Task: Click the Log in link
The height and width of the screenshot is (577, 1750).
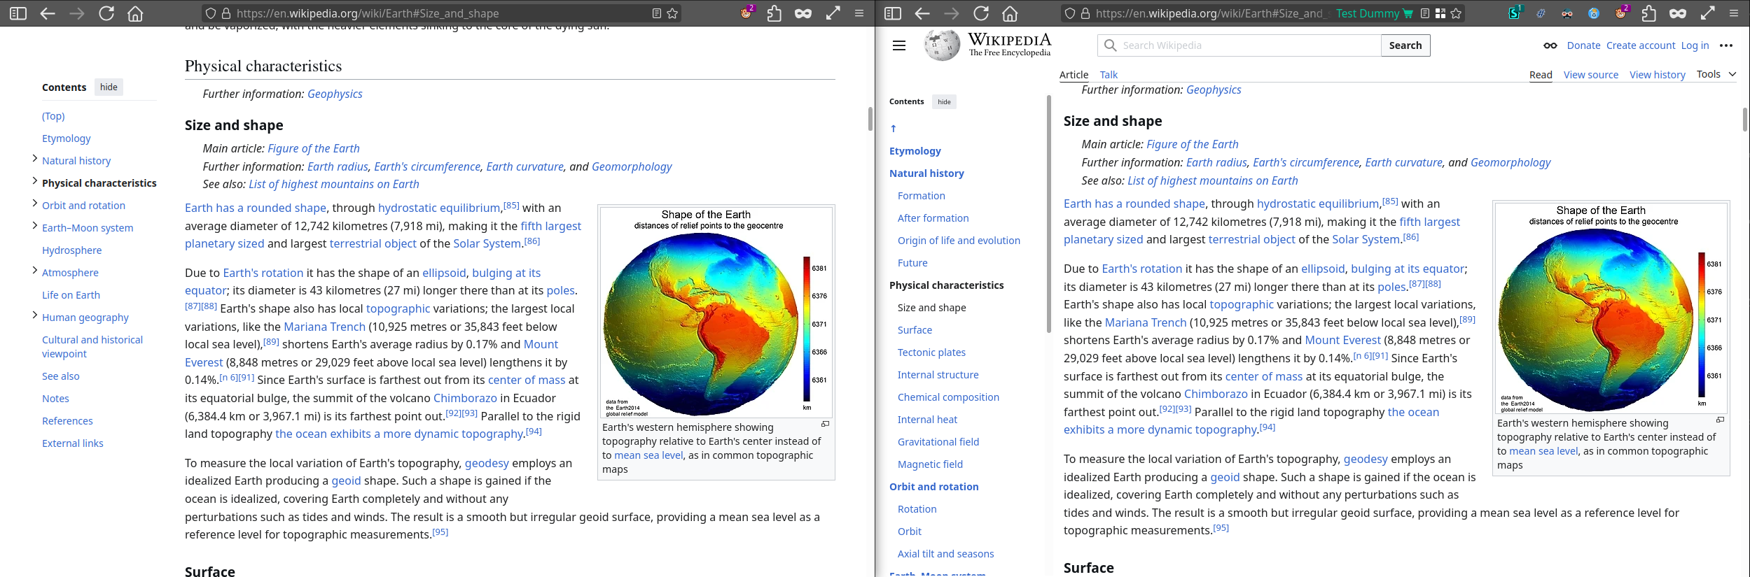Action: [x=1695, y=45]
